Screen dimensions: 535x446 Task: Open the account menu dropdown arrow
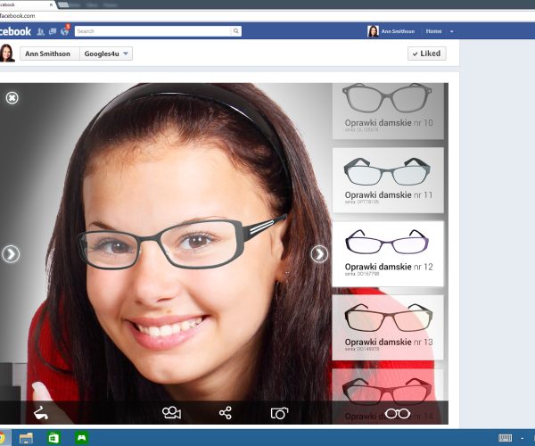[452, 31]
